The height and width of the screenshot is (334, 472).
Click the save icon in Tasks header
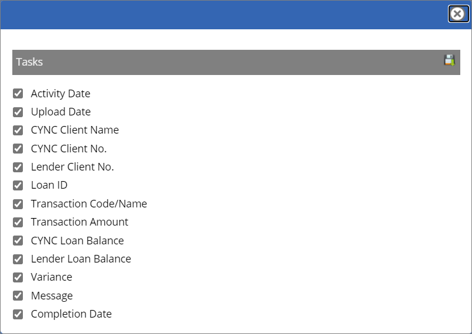point(449,60)
